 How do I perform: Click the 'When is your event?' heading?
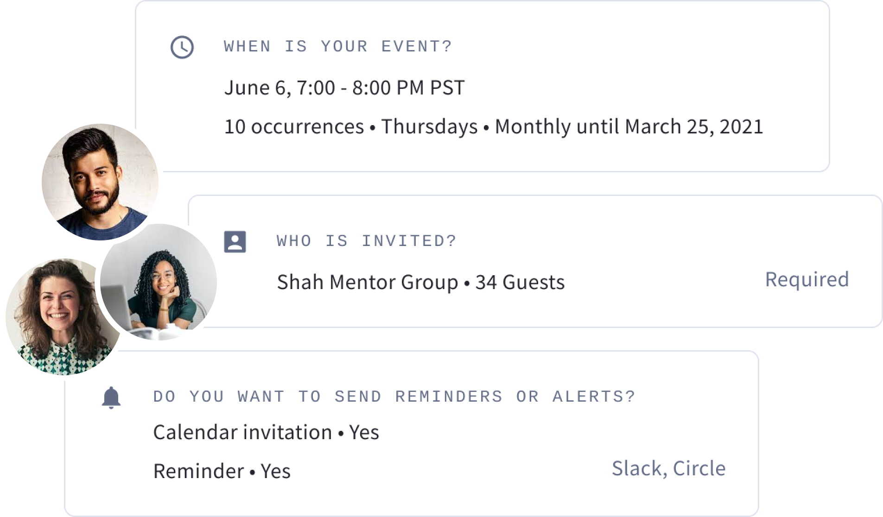pyautogui.click(x=337, y=46)
